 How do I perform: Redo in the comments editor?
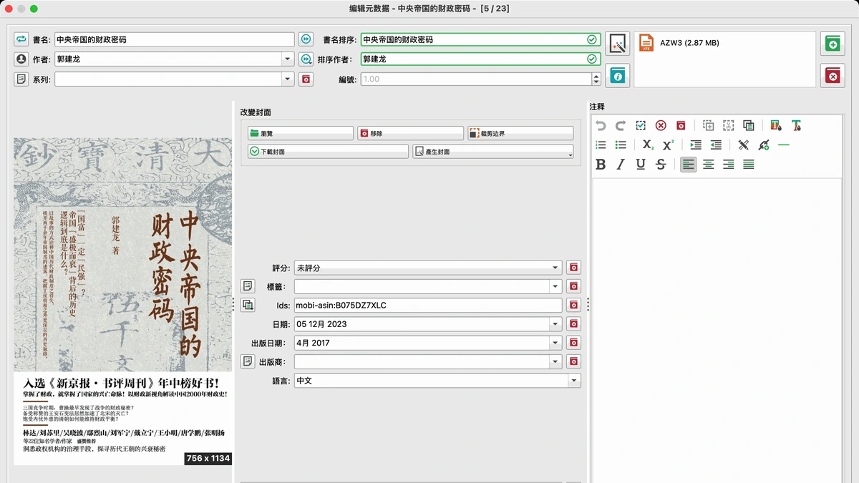(621, 125)
